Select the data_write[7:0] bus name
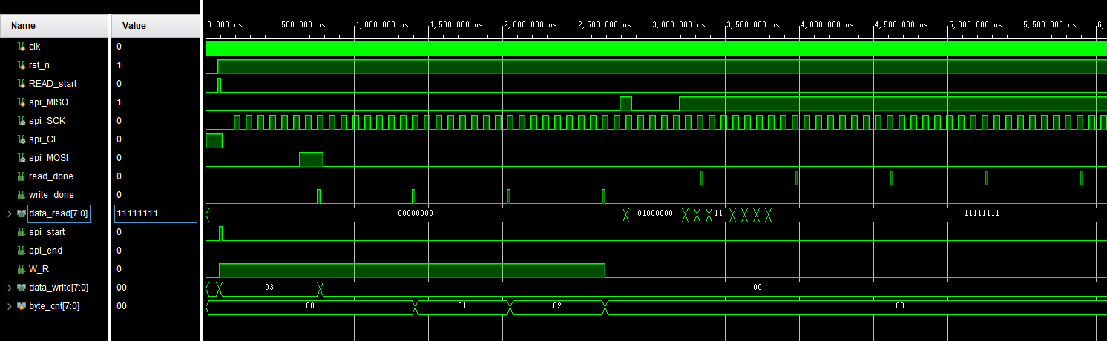The width and height of the screenshot is (1107, 341). [x=59, y=288]
